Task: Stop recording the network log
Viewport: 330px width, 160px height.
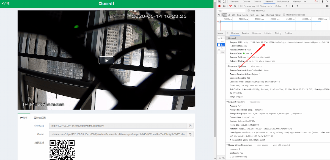Action: pos(219,6)
